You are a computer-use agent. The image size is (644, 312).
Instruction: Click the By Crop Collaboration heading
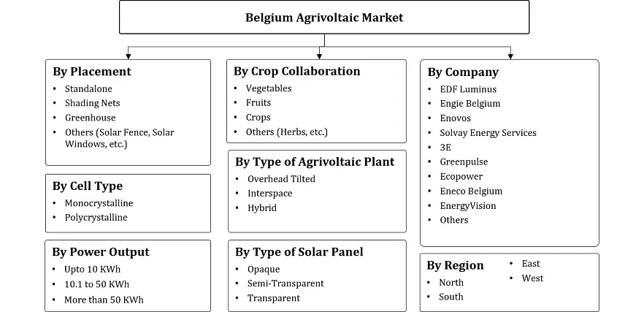[x=296, y=72]
